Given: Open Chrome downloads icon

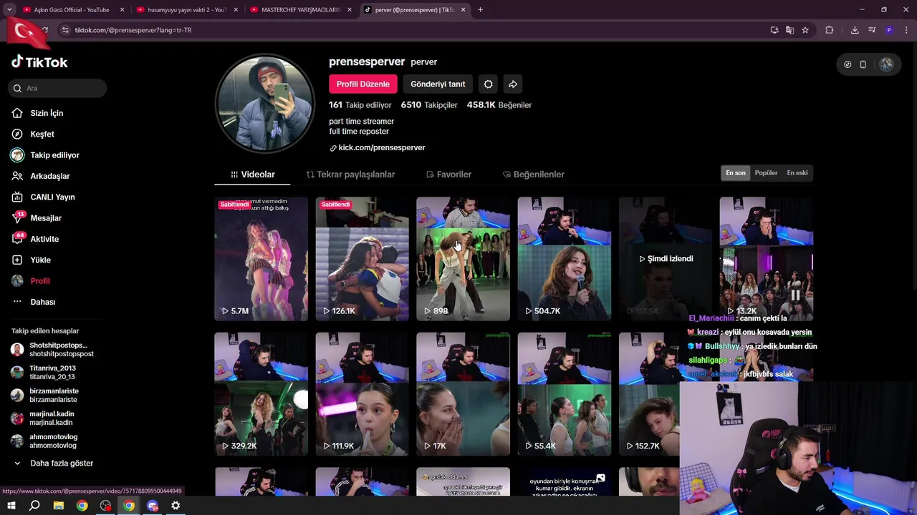Looking at the screenshot, I should [855, 30].
